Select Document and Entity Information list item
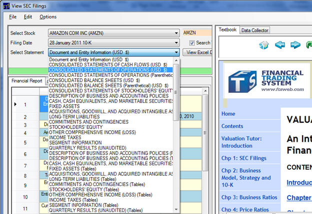This screenshot has height=214, width=312. (110, 59)
